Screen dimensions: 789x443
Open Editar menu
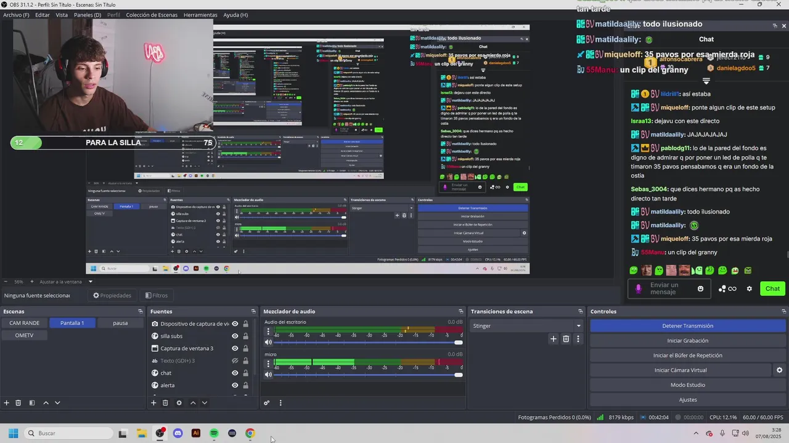coord(43,15)
